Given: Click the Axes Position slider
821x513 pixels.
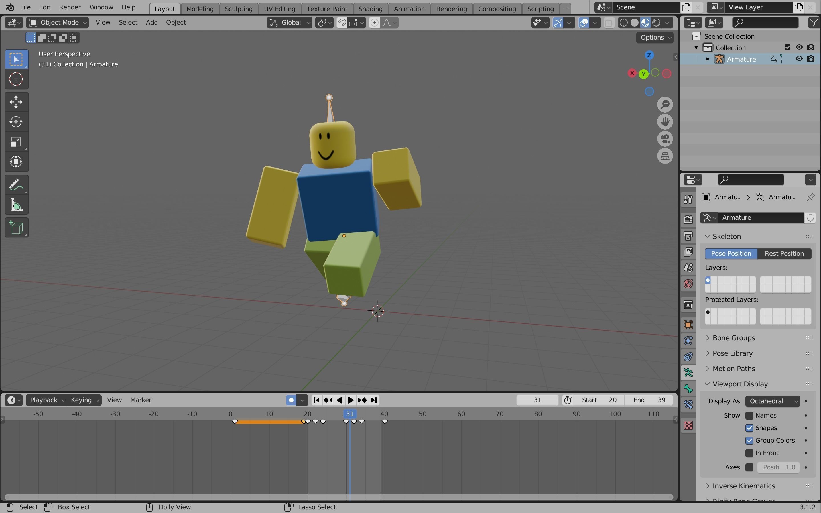Looking at the screenshot, I should tap(779, 467).
